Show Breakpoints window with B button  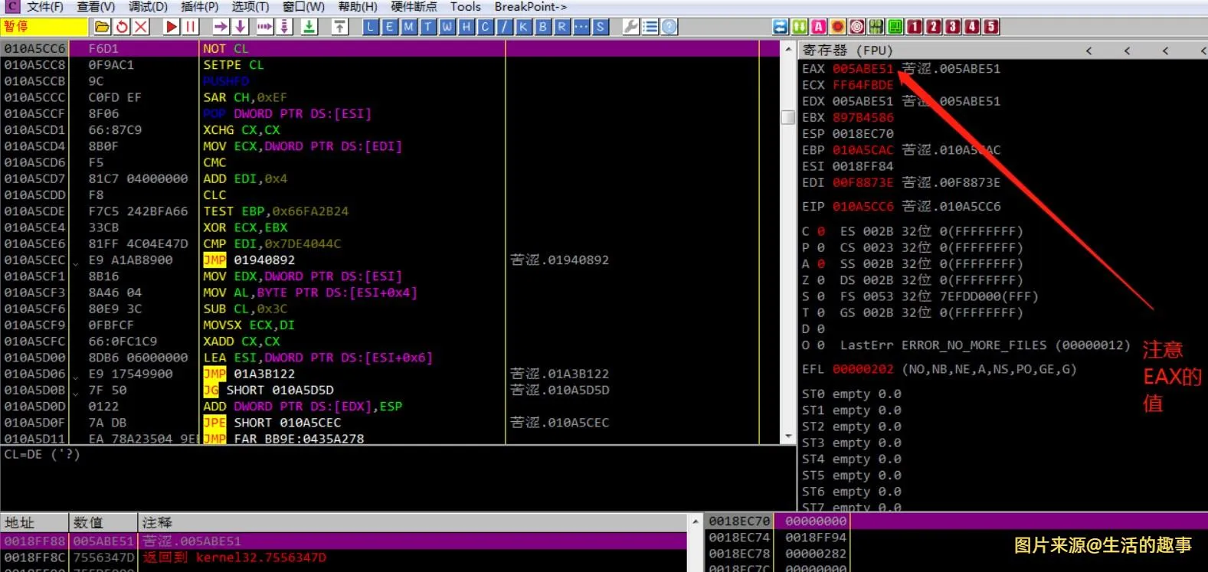tap(542, 27)
